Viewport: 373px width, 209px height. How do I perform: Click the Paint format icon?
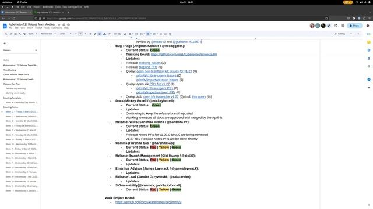click(24, 34)
